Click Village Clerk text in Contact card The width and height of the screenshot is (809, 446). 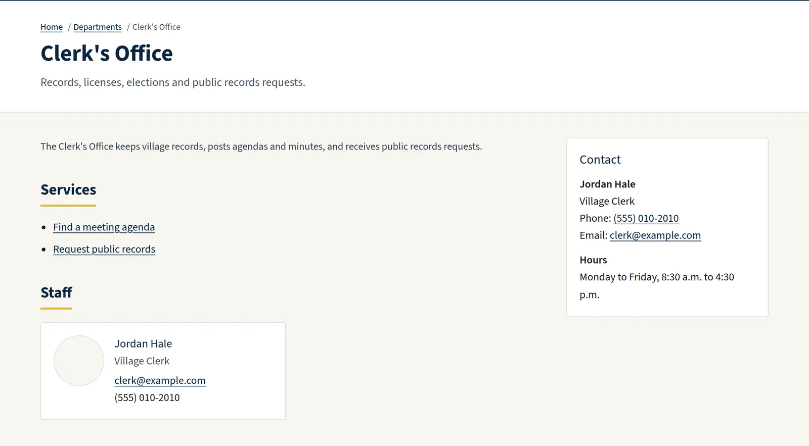coord(607,201)
